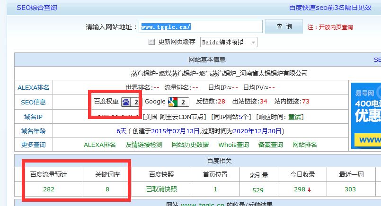Open the Baidu蜘蛛模拟 dropdown
Image resolution: width=381 pixels, height=206 pixels.
pyautogui.click(x=229, y=42)
